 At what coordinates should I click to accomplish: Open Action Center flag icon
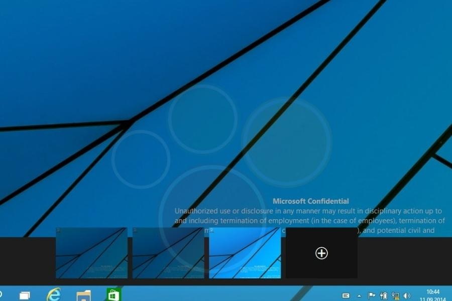tap(372, 295)
